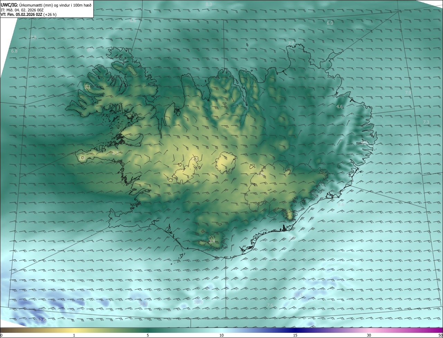Click the 3.4 value label on the south glacier

(x=212, y=241)
